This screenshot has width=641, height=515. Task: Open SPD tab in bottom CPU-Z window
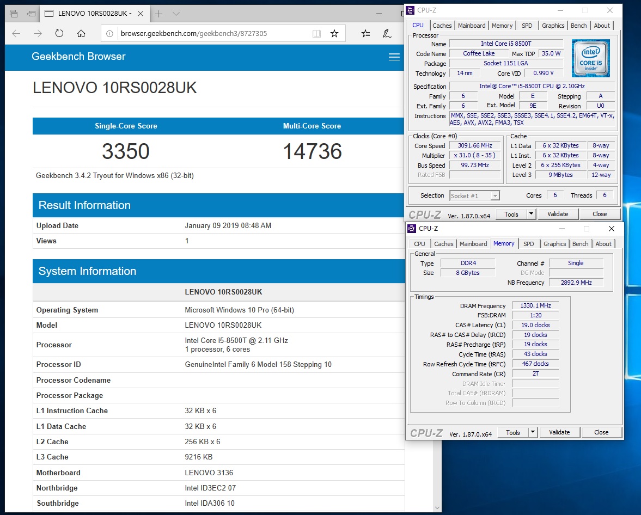tap(529, 243)
